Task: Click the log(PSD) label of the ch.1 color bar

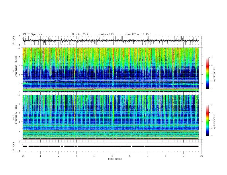Action: click(x=215, y=75)
